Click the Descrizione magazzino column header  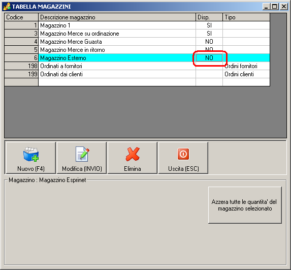[x=117, y=17]
